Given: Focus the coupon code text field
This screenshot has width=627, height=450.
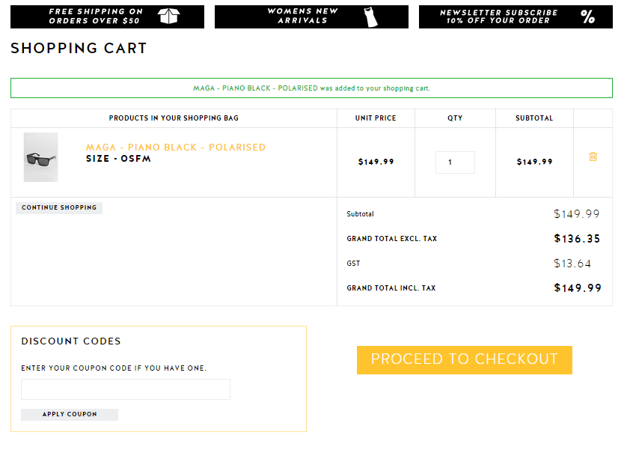Looking at the screenshot, I should point(126,389).
